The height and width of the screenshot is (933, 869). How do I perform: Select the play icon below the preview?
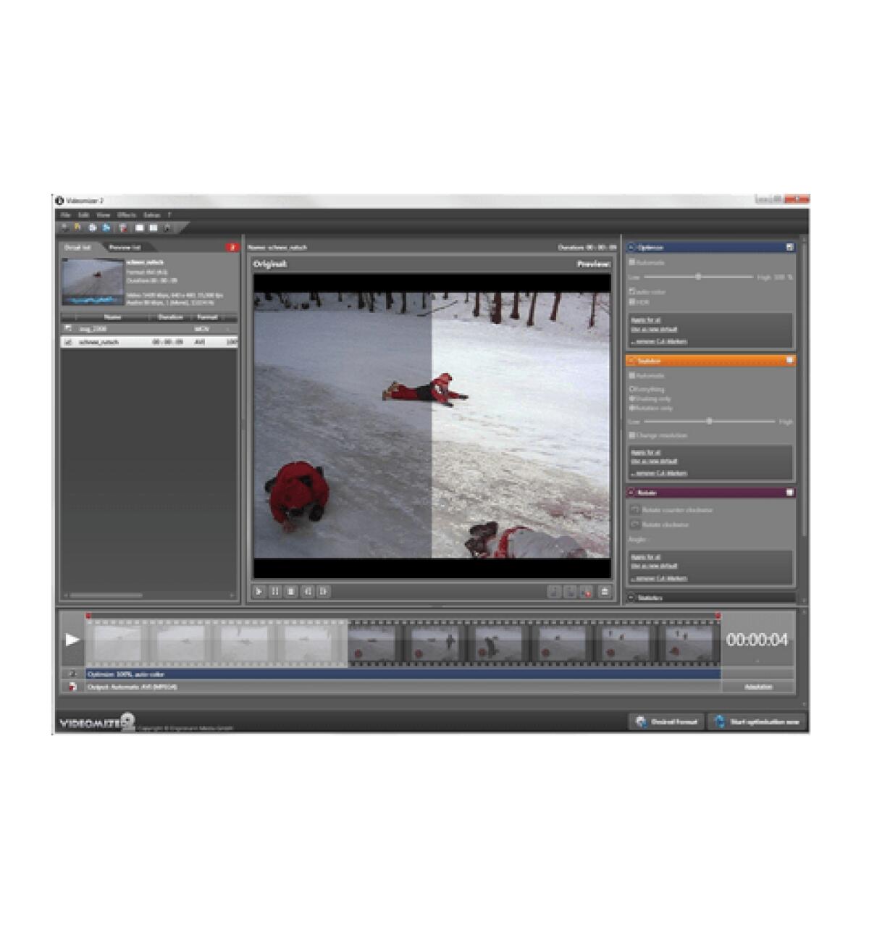[259, 592]
